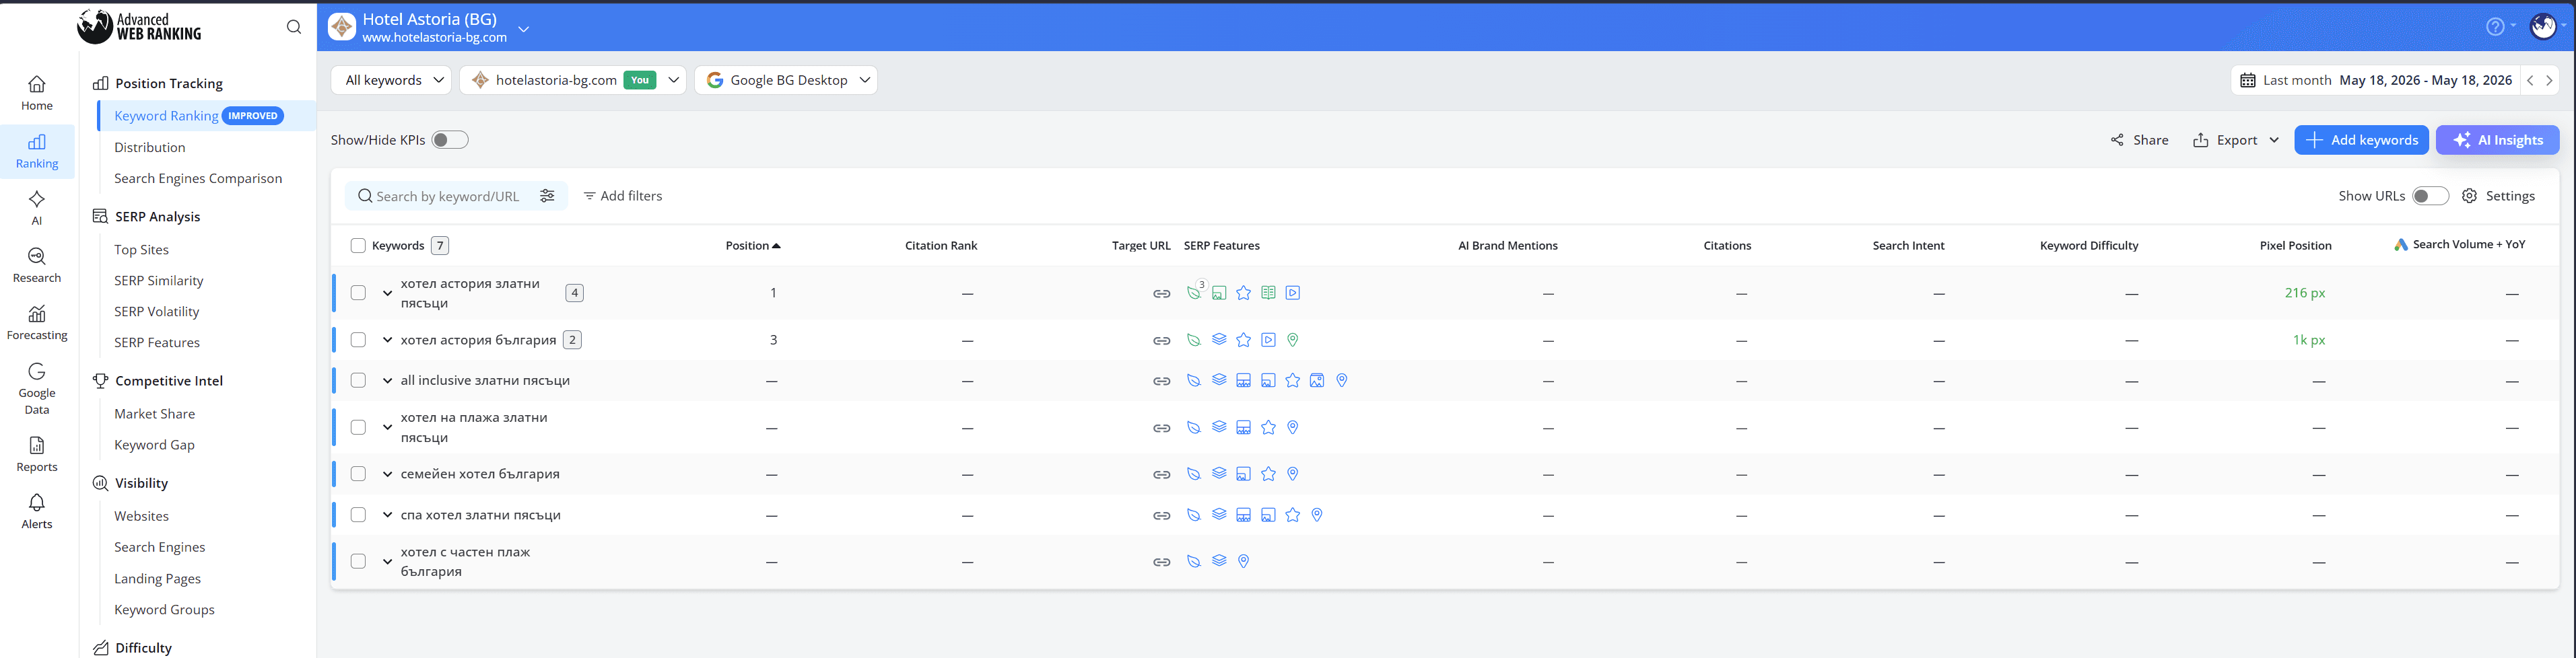The width and height of the screenshot is (2576, 658).
Task: Open the Forecasting sidebar section
Action: 37,322
